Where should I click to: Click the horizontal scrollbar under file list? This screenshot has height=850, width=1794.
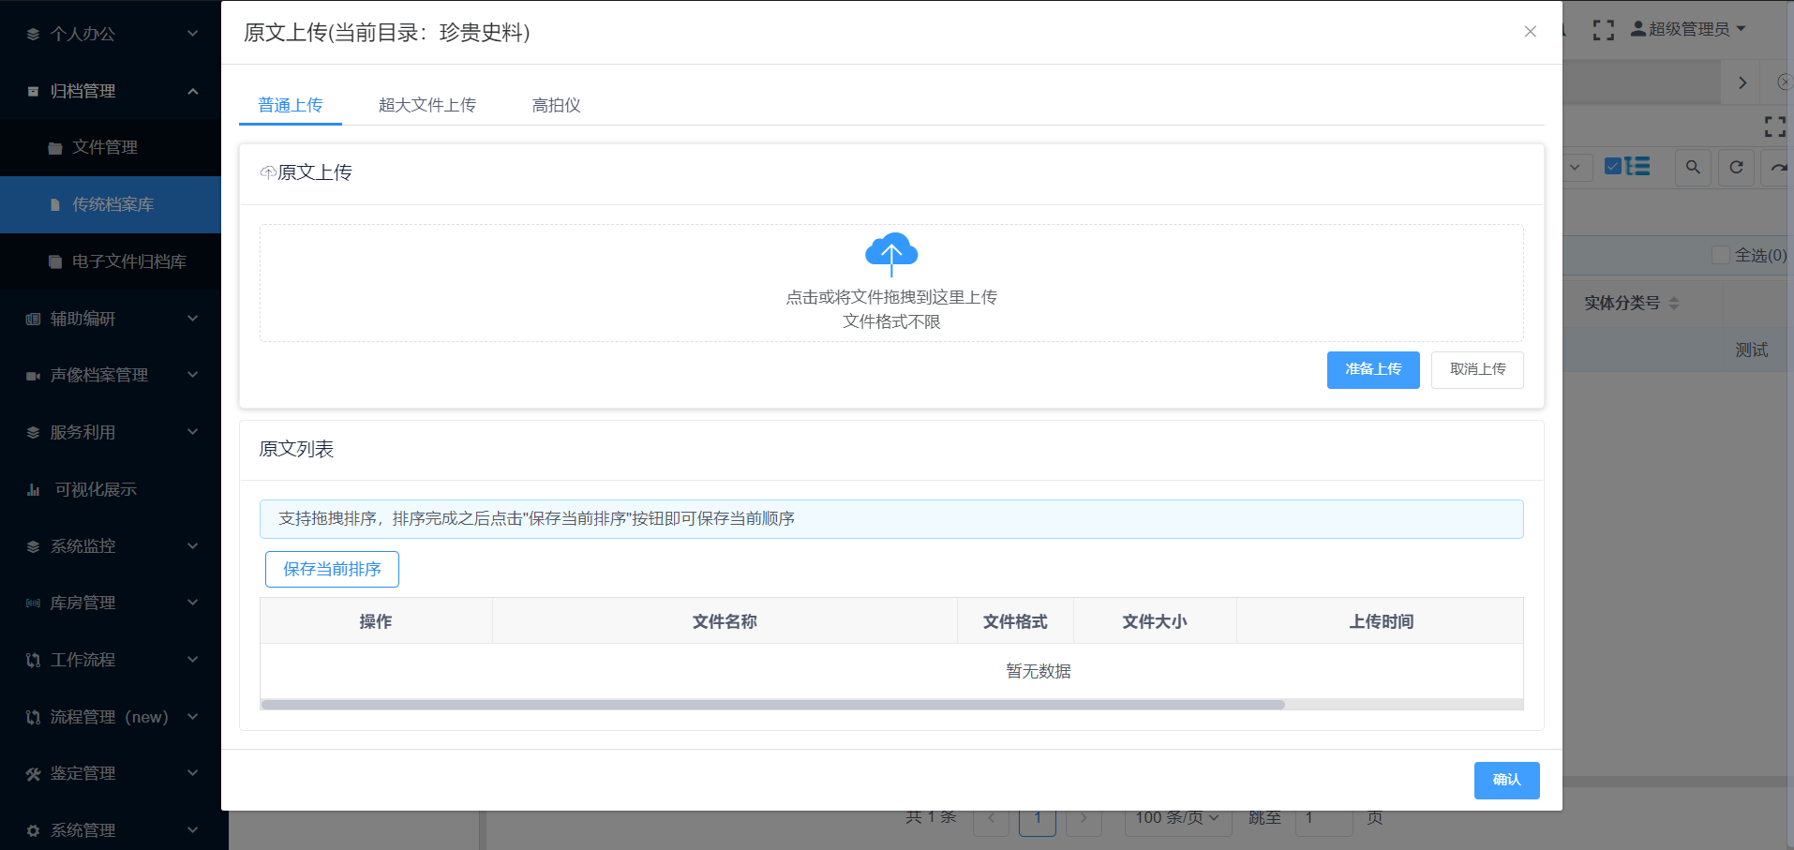pos(772,705)
